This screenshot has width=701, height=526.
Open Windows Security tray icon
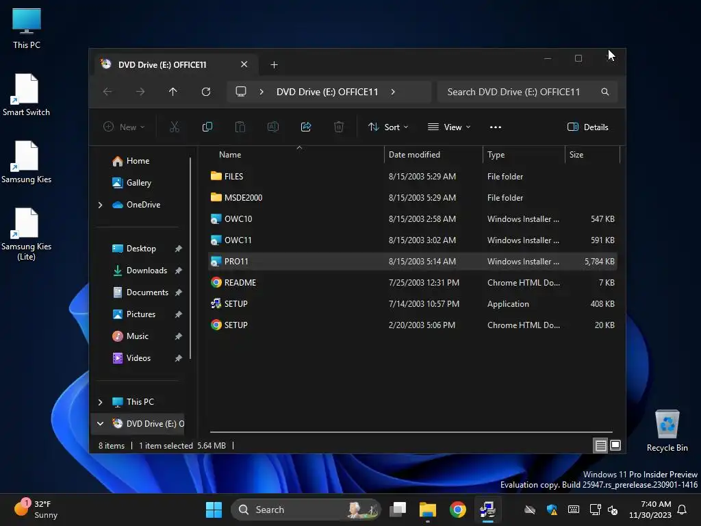(x=552, y=510)
